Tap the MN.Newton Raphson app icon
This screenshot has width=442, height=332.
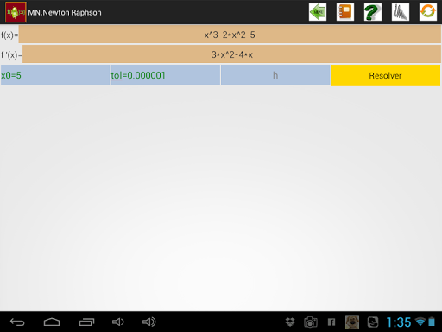(x=16, y=12)
